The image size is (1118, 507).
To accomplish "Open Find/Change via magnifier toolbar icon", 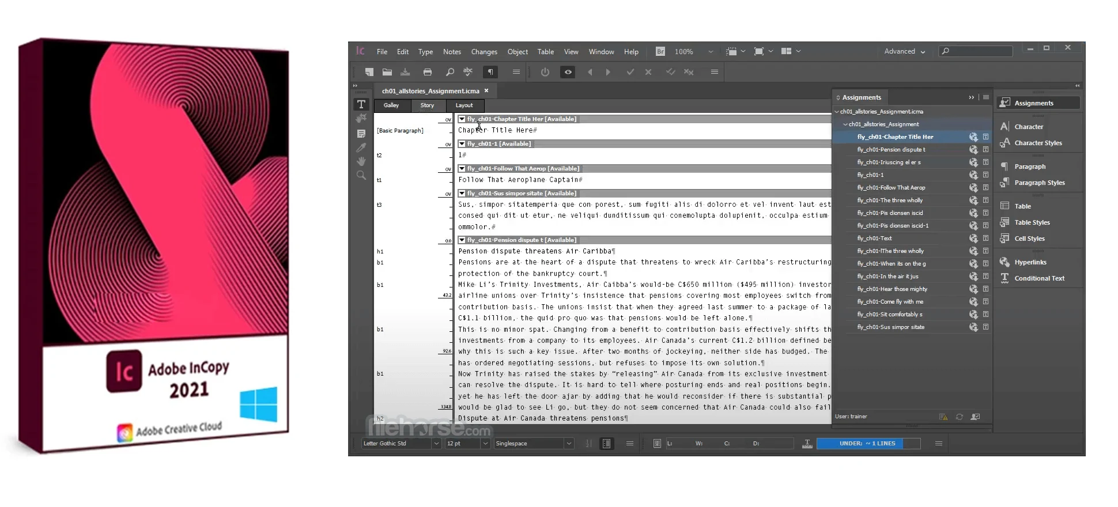I will pyautogui.click(x=450, y=72).
